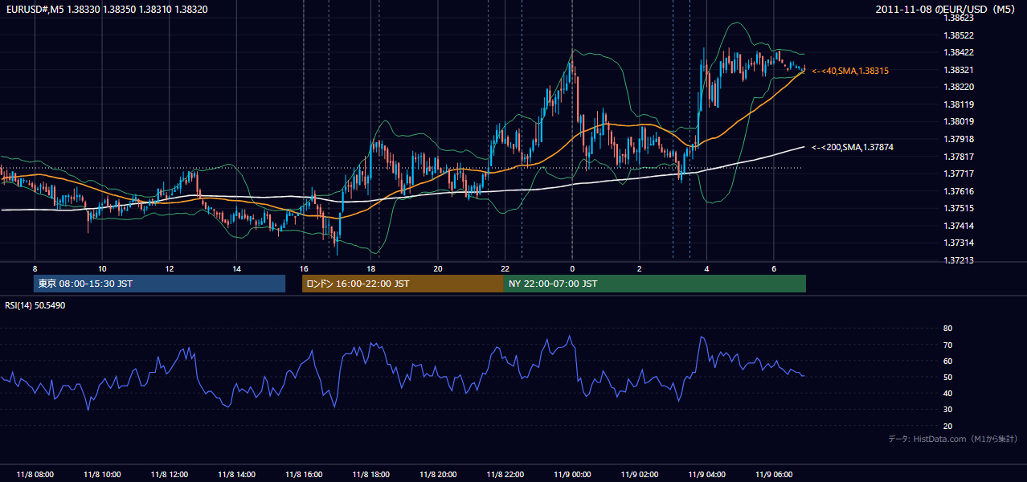Select the white 200 SMA label 1.37874
Image resolution: width=1027 pixels, height=482 pixels.
point(853,147)
